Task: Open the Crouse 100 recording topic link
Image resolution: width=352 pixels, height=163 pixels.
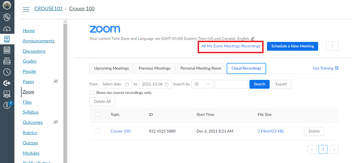Action: [x=120, y=131]
